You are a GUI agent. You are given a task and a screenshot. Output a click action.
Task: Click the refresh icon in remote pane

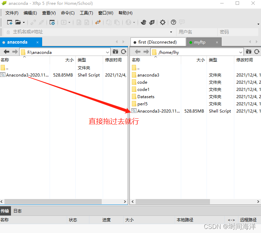point(257,52)
